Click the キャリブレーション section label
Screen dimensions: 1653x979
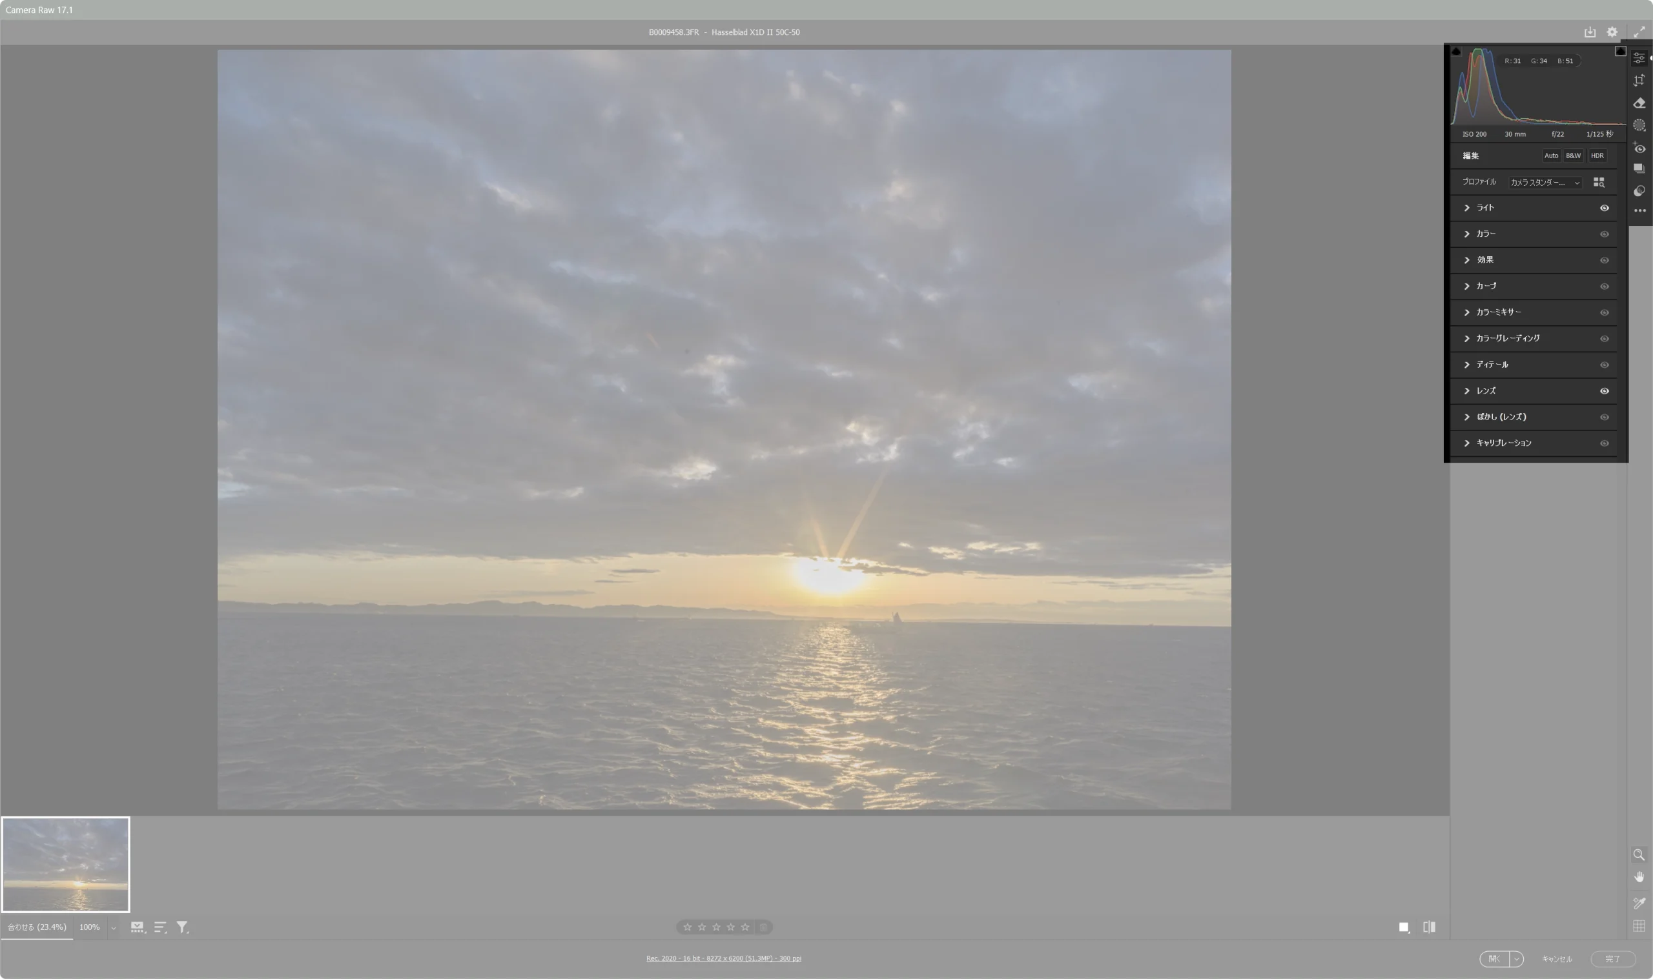pos(1504,443)
